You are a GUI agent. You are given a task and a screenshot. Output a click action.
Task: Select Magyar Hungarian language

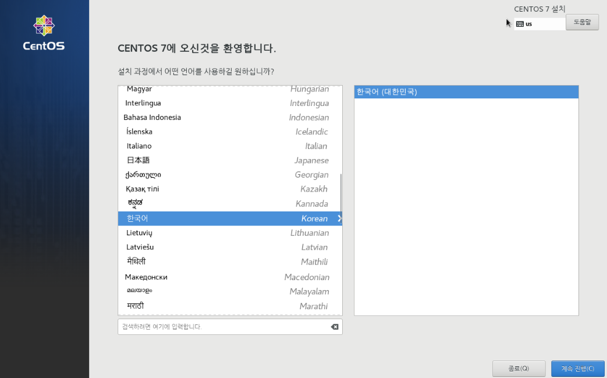(x=230, y=90)
